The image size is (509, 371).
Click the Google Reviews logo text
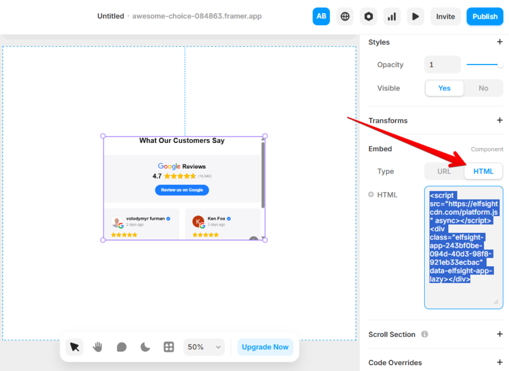(x=182, y=166)
